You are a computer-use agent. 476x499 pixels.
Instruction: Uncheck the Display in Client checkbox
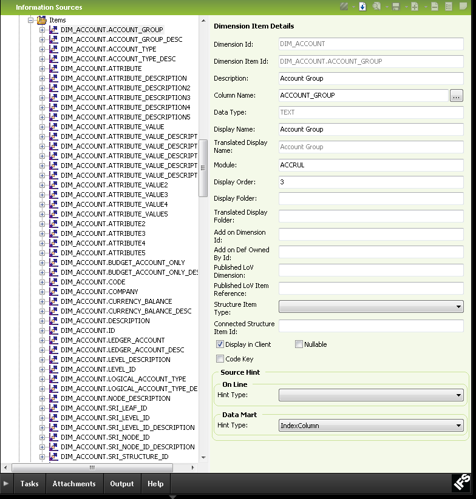[x=220, y=344]
